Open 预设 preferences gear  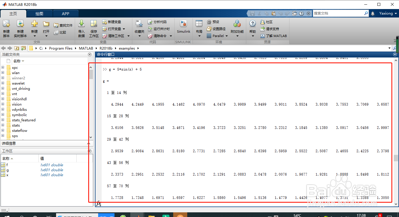213,22
